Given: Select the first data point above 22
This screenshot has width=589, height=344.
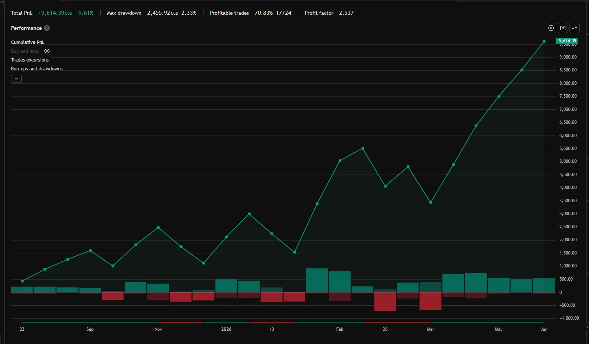Looking at the screenshot, I should (x=22, y=281).
